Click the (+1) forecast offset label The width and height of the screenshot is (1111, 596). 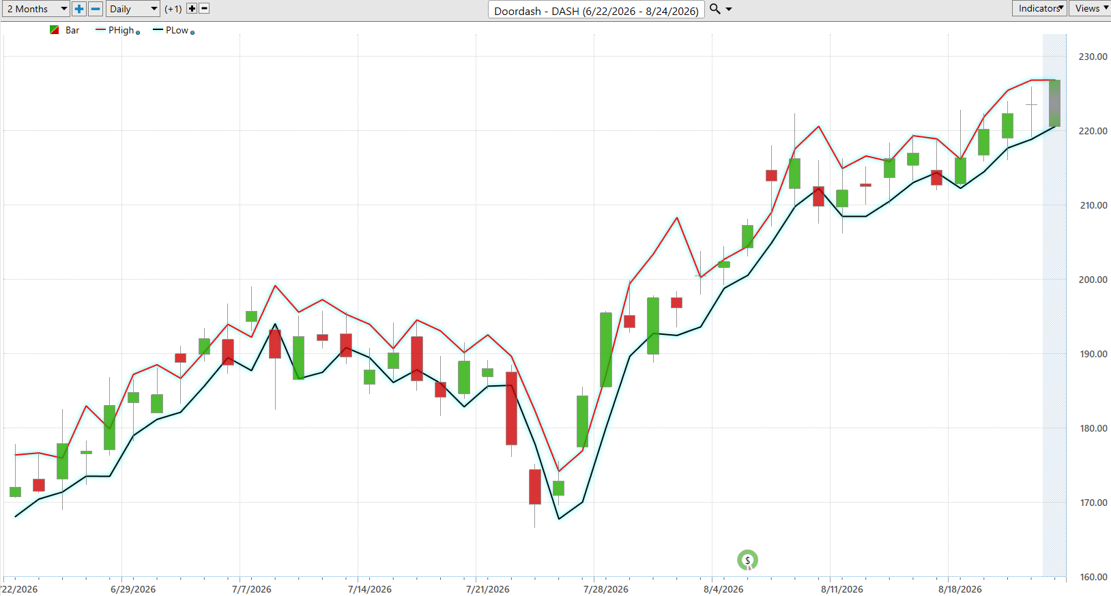click(x=173, y=9)
